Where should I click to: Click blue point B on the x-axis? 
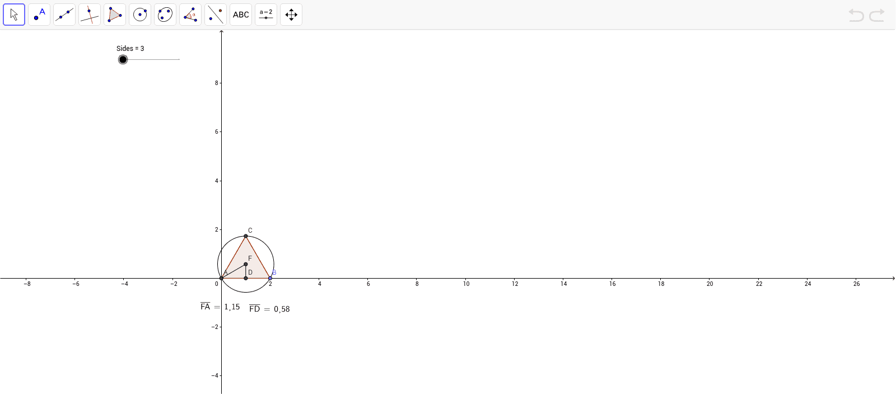pos(270,278)
